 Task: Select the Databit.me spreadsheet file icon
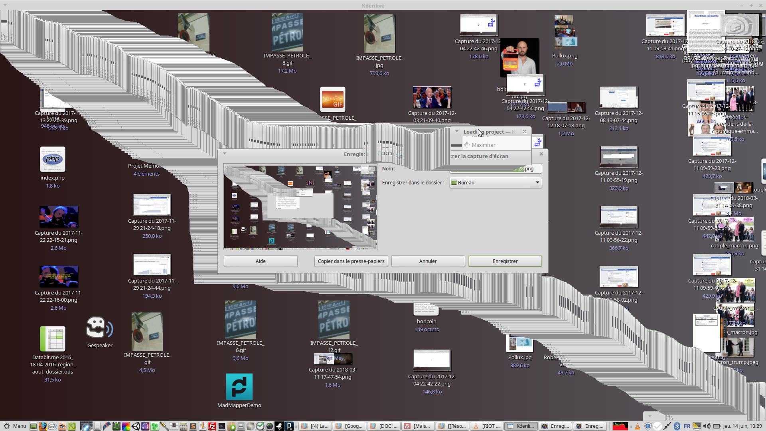click(x=52, y=339)
